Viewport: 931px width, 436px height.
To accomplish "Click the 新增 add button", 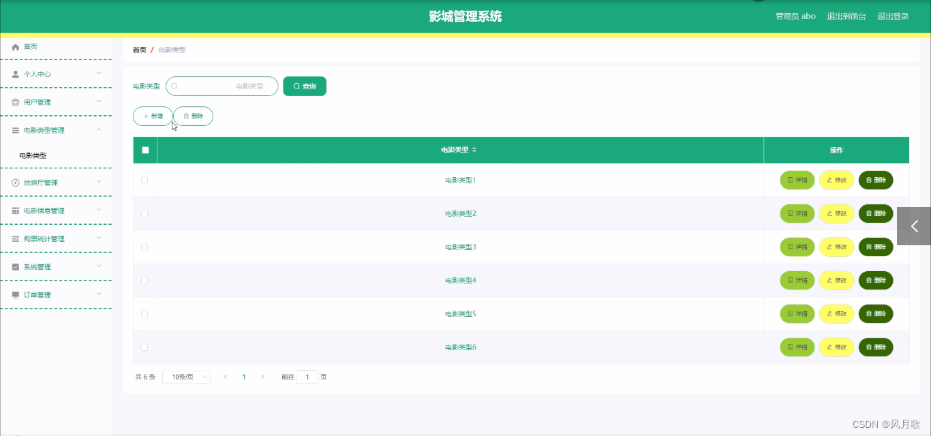I will [x=153, y=116].
